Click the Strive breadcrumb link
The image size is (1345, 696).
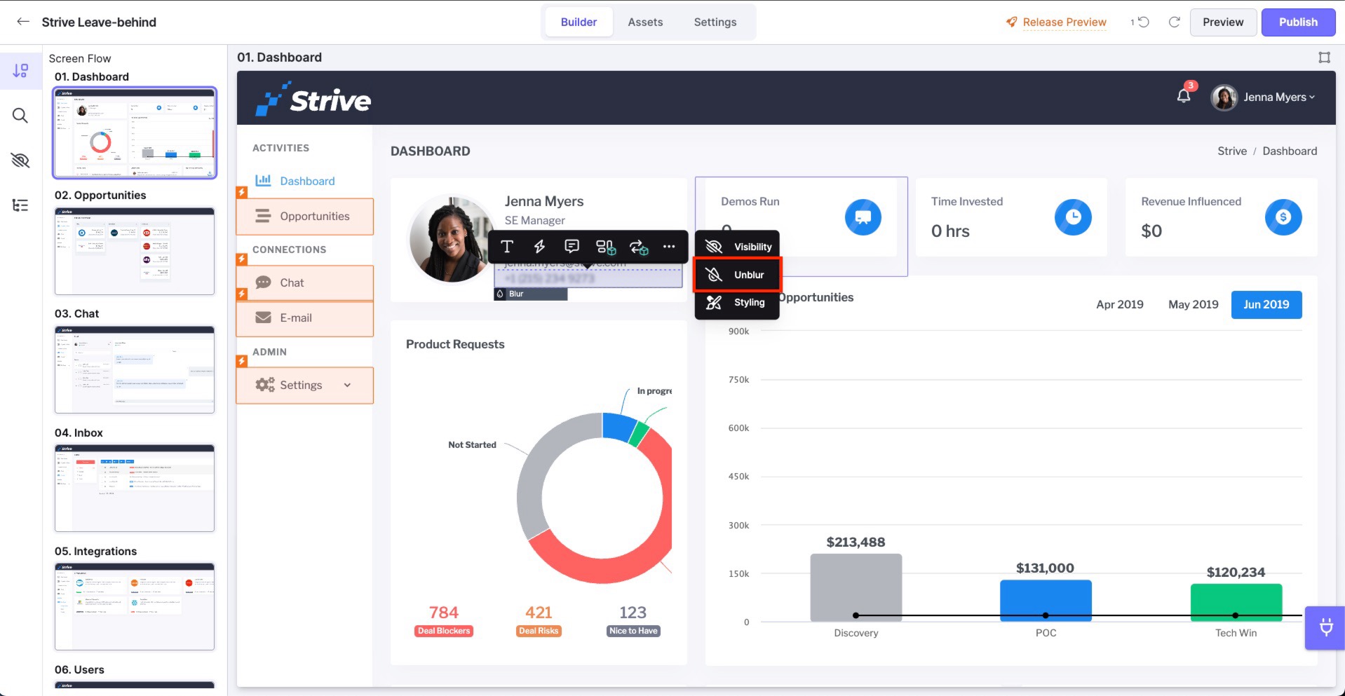(1232, 151)
